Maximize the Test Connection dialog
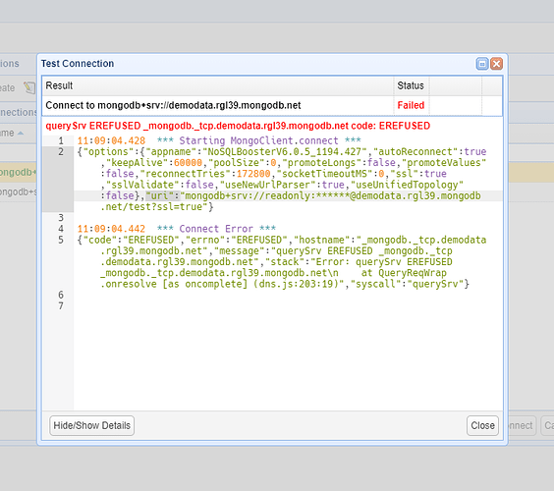 pos(482,64)
